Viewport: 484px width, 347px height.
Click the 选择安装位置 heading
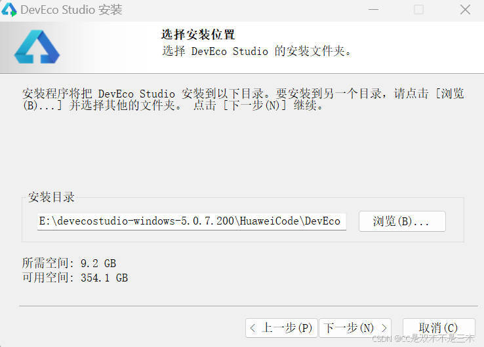(198, 35)
